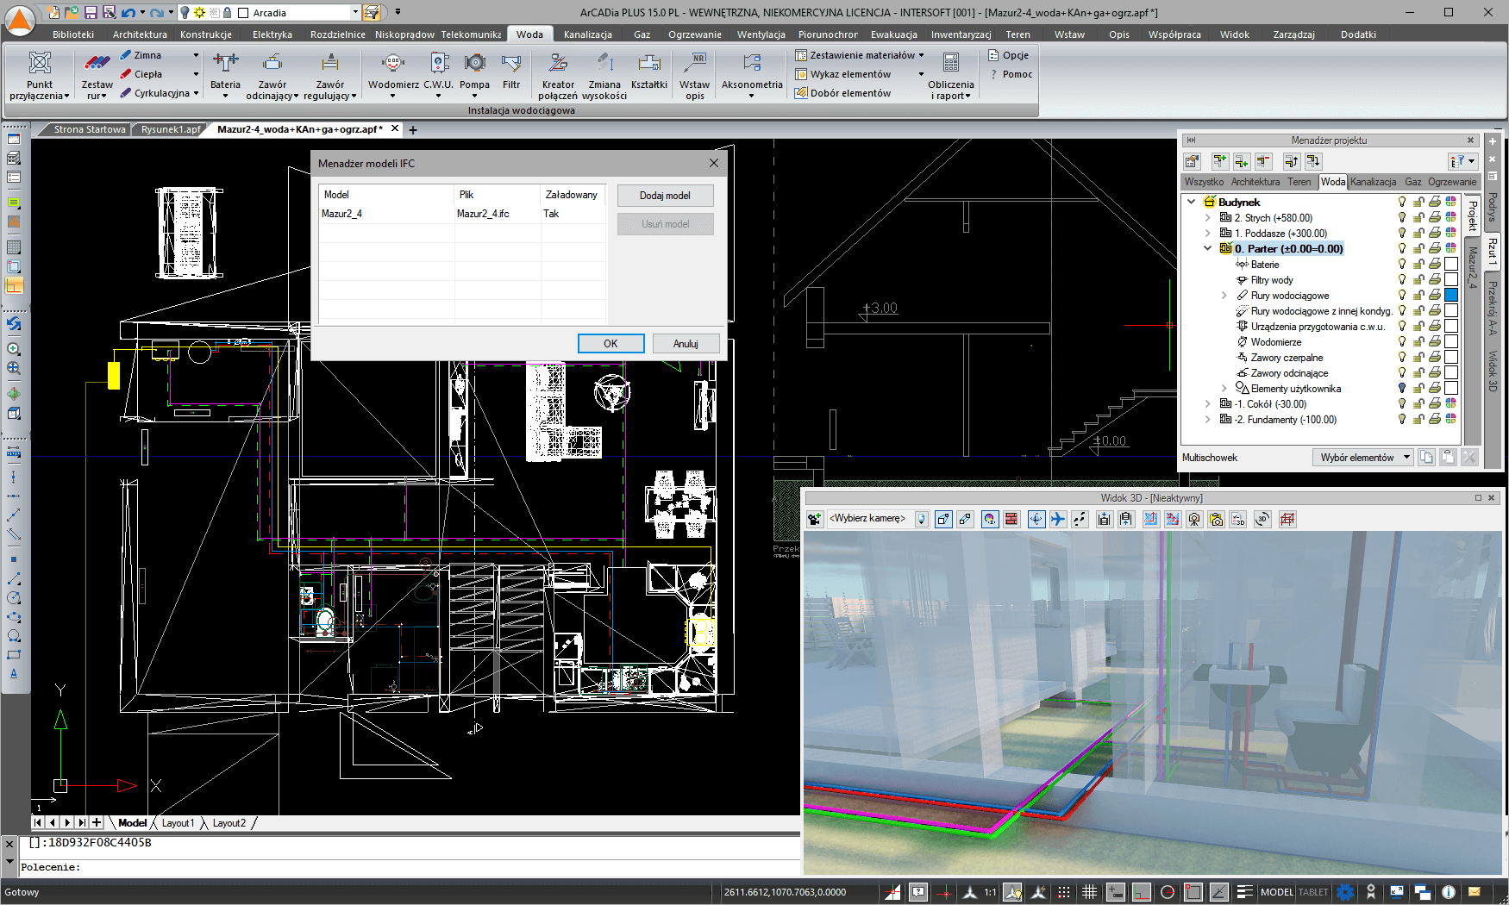Select Gaz tab in project manager
Image resolution: width=1509 pixels, height=905 pixels.
click(1412, 182)
